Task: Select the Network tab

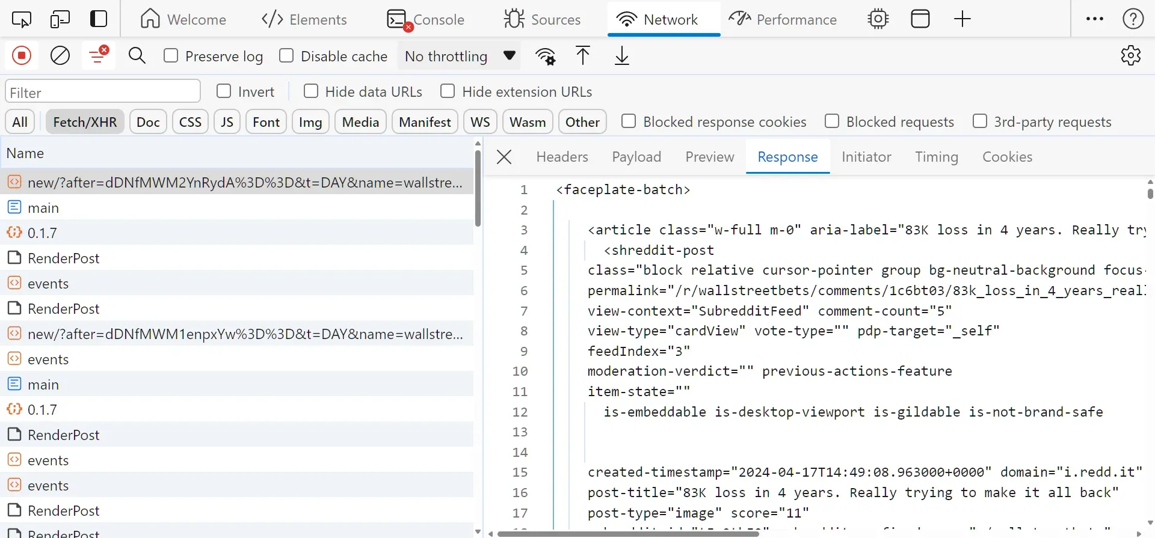Action: [x=664, y=19]
